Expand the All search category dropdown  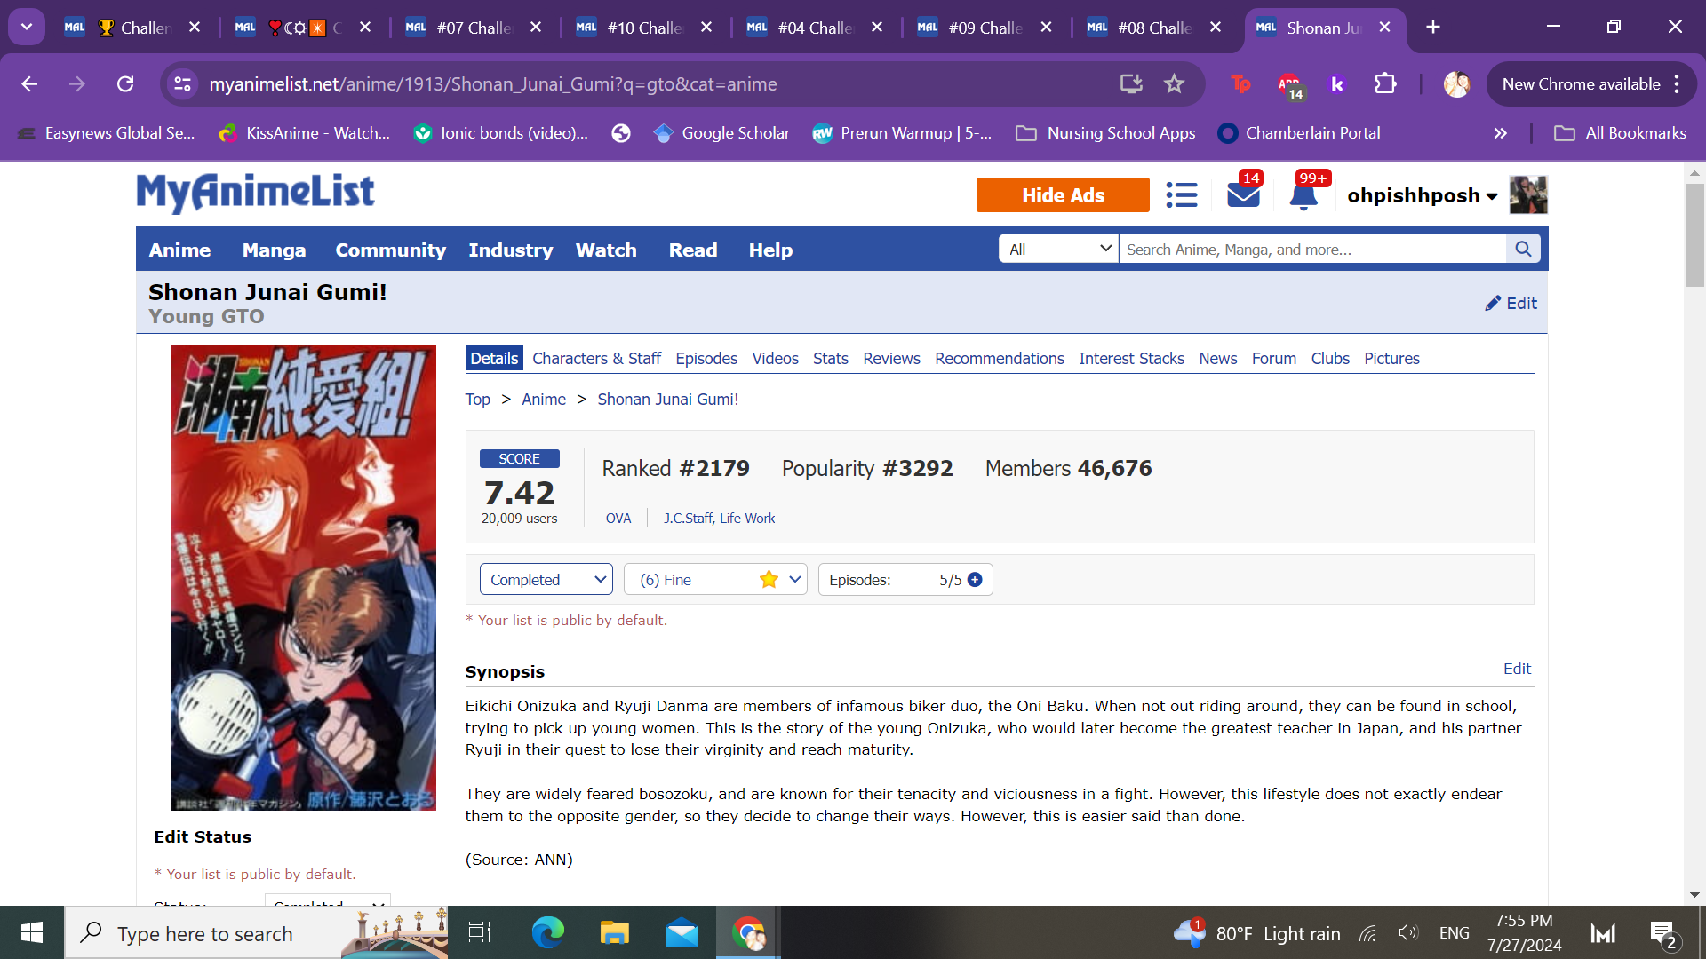(1058, 250)
